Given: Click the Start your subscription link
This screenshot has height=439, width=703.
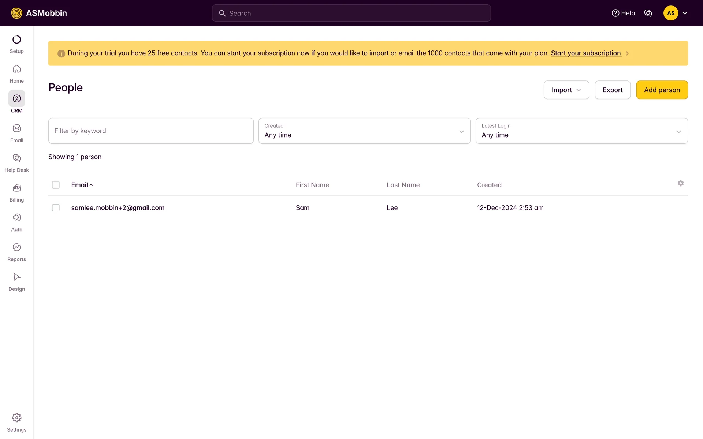Looking at the screenshot, I should tap(585, 53).
